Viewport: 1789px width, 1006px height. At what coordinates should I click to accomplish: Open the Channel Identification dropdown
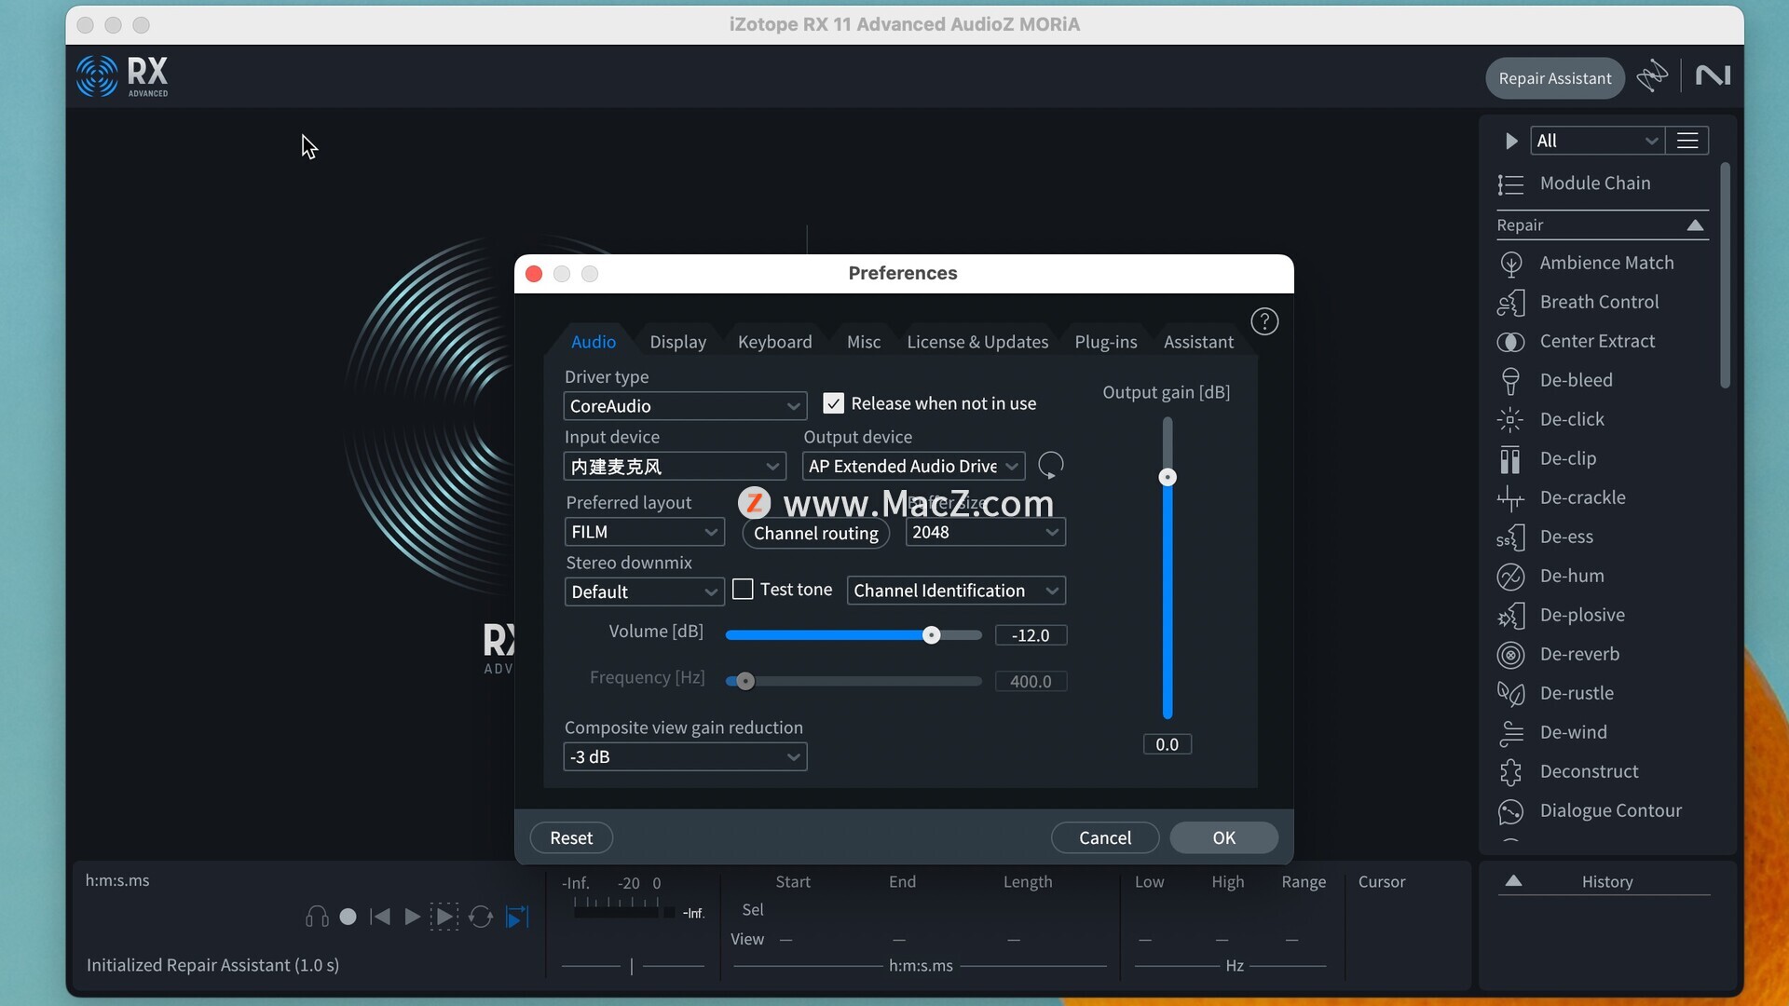pyautogui.click(x=956, y=591)
